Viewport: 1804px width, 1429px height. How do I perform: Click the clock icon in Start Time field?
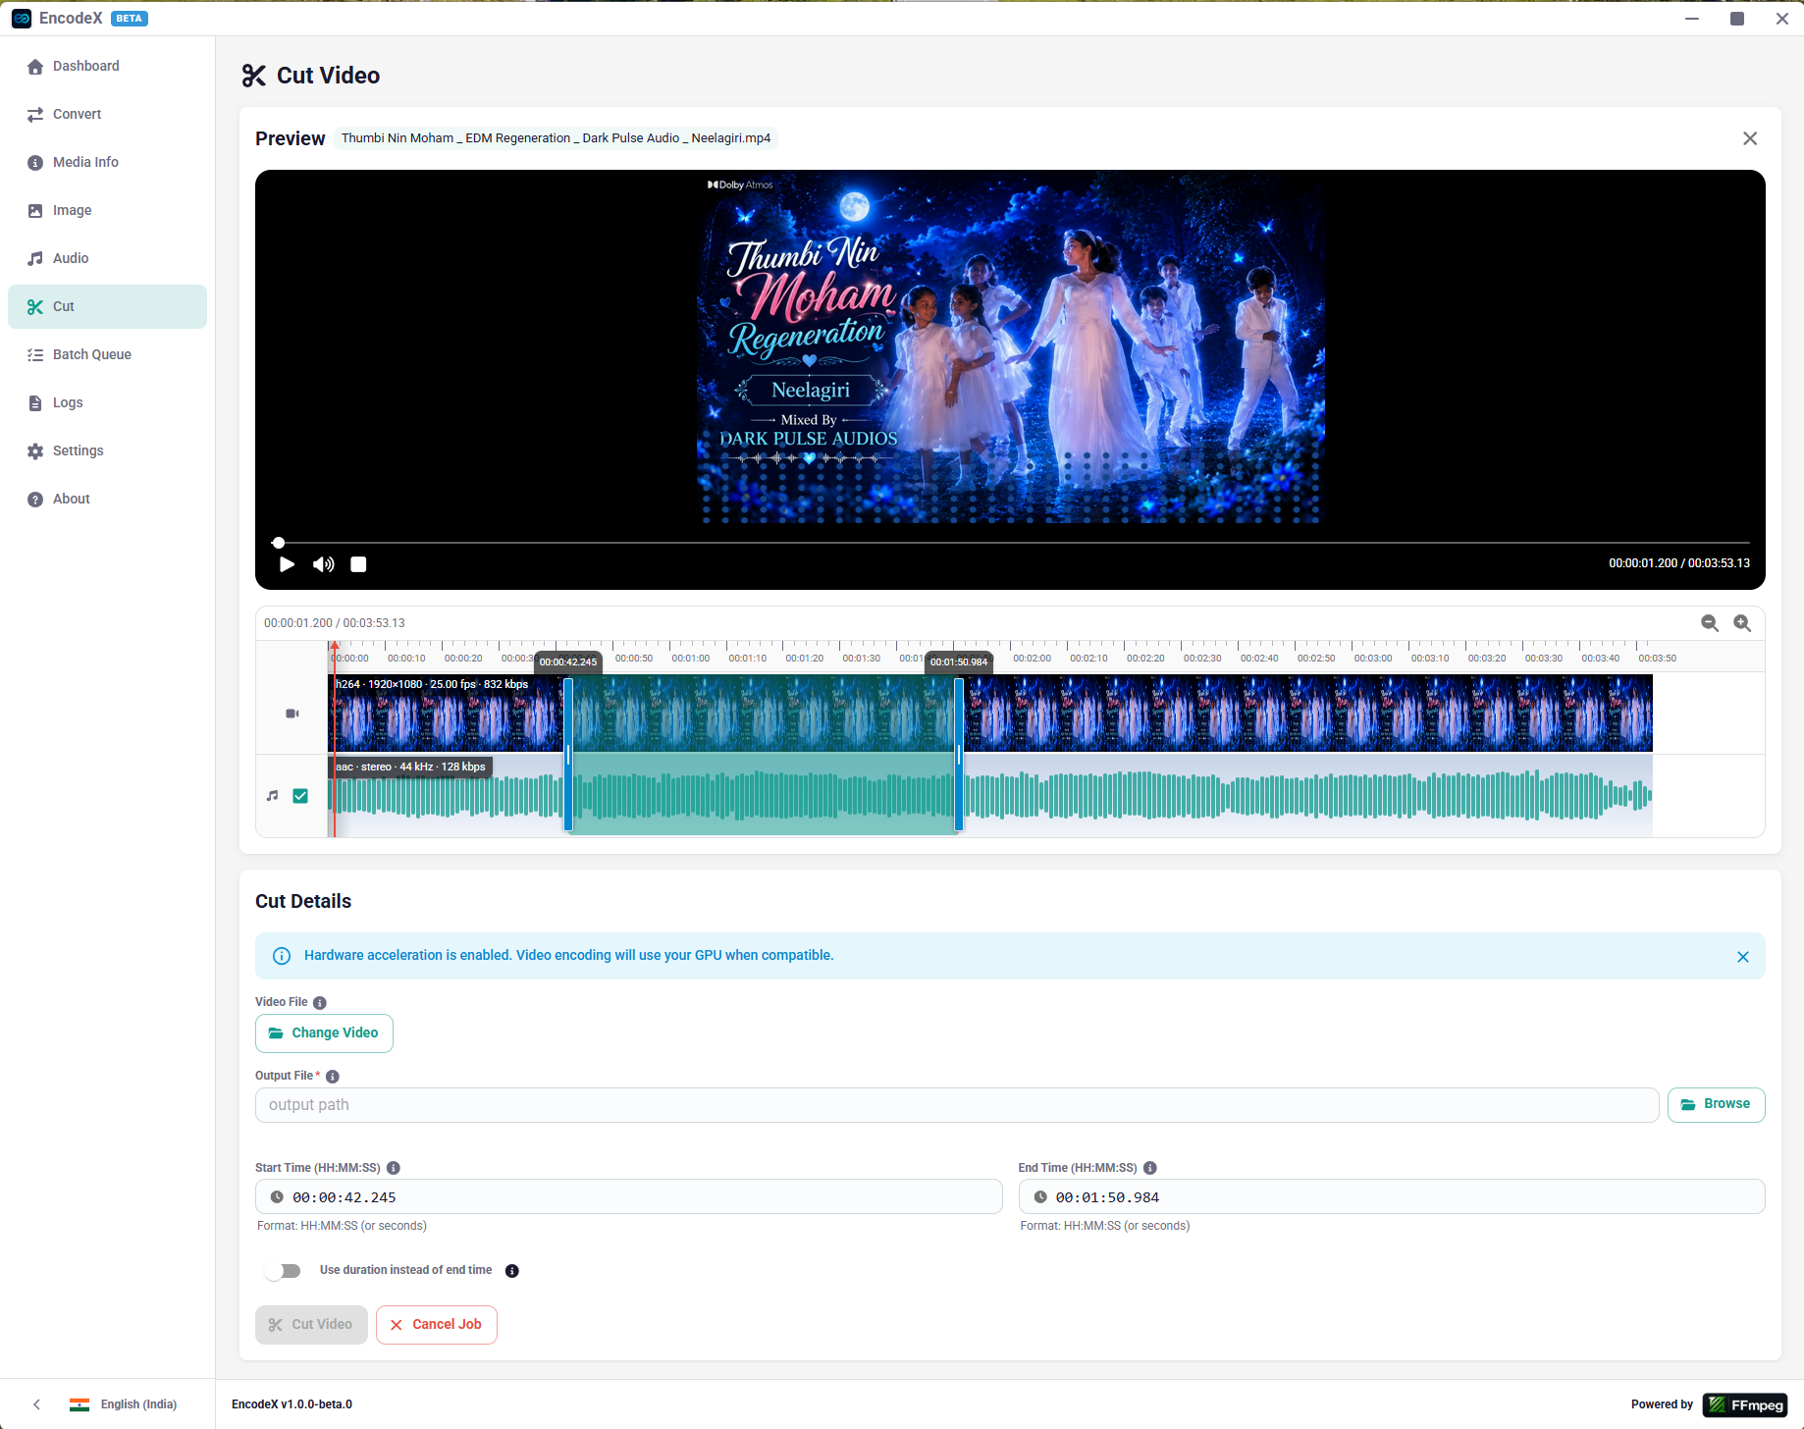(x=277, y=1197)
